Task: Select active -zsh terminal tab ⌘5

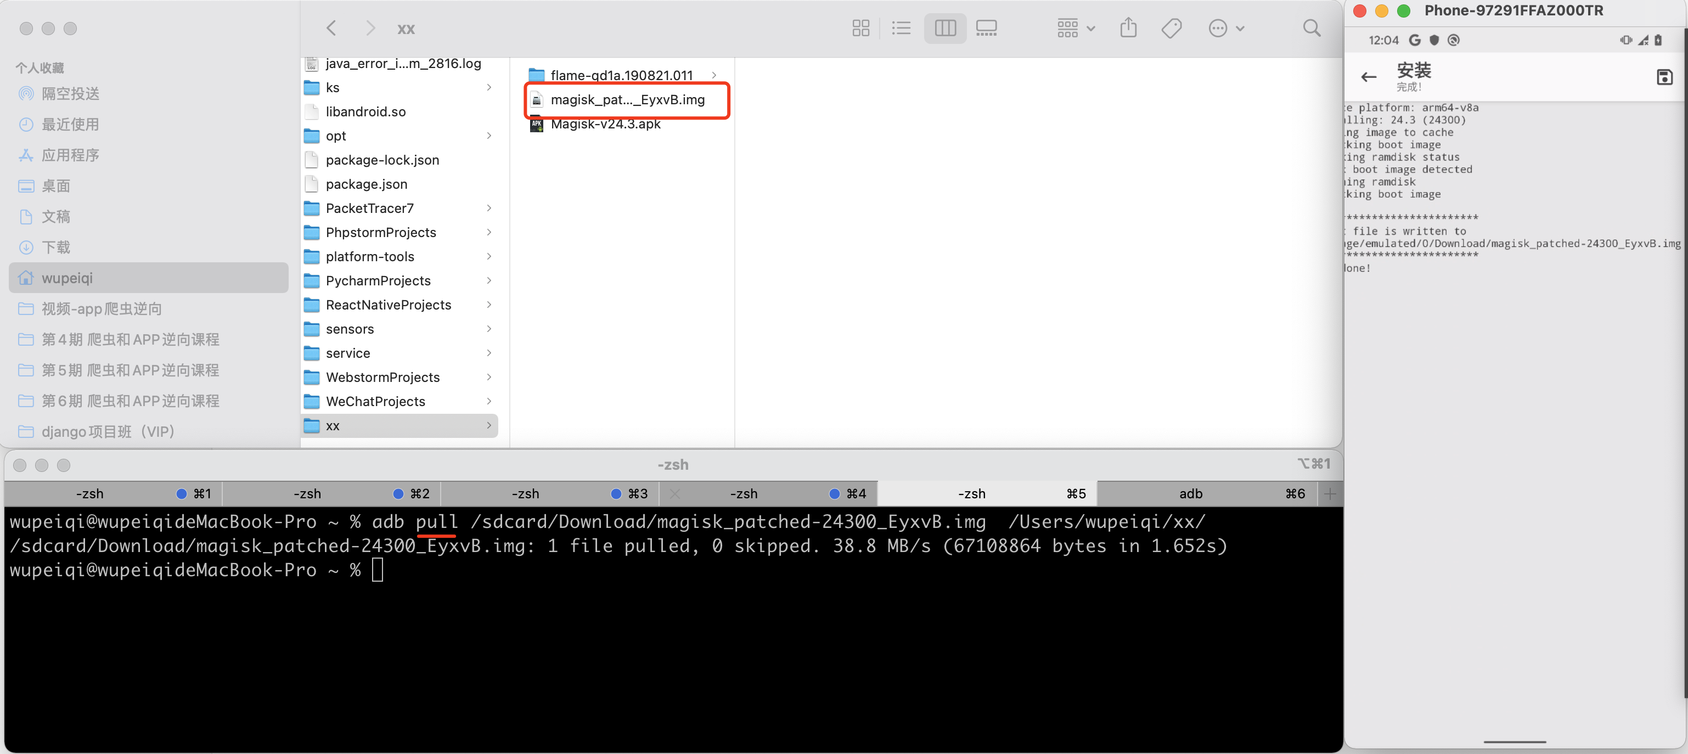Action: 987,493
